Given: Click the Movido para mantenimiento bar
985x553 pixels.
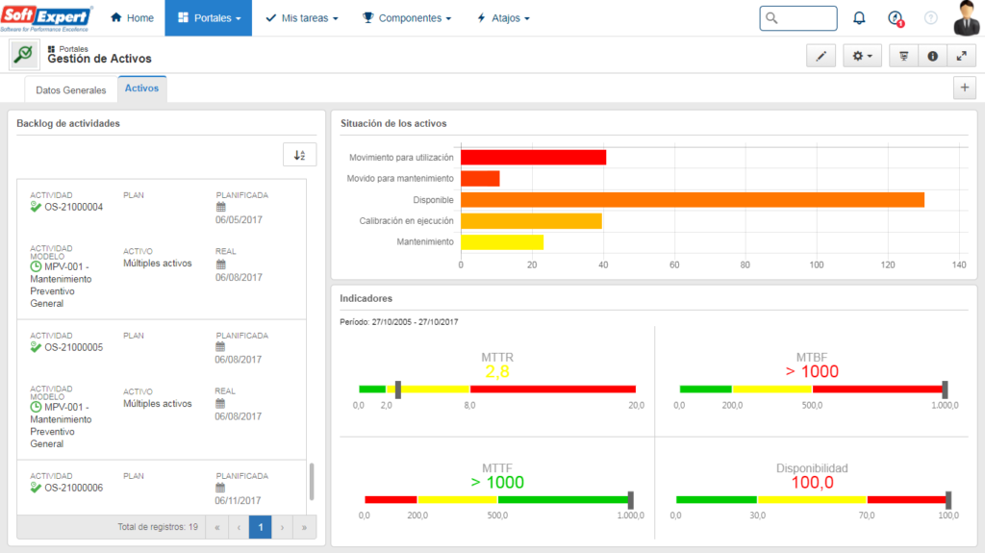Looking at the screenshot, I should [x=481, y=179].
